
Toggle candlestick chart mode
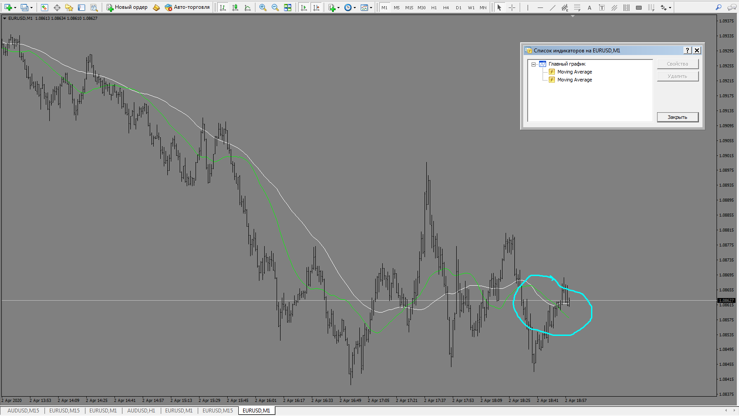click(235, 7)
